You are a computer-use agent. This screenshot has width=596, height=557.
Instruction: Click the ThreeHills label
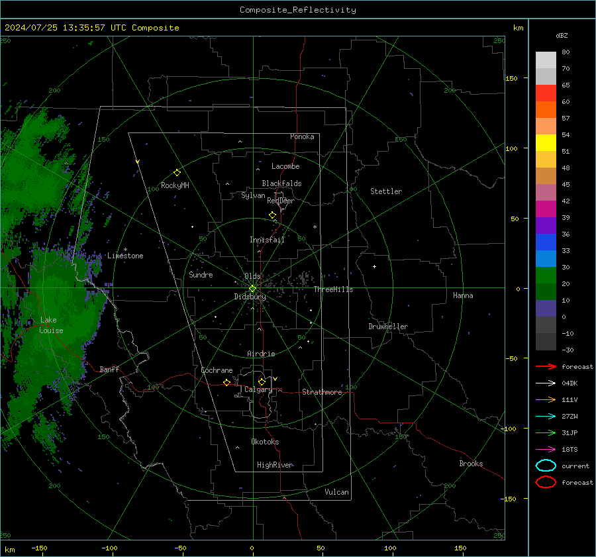(333, 289)
